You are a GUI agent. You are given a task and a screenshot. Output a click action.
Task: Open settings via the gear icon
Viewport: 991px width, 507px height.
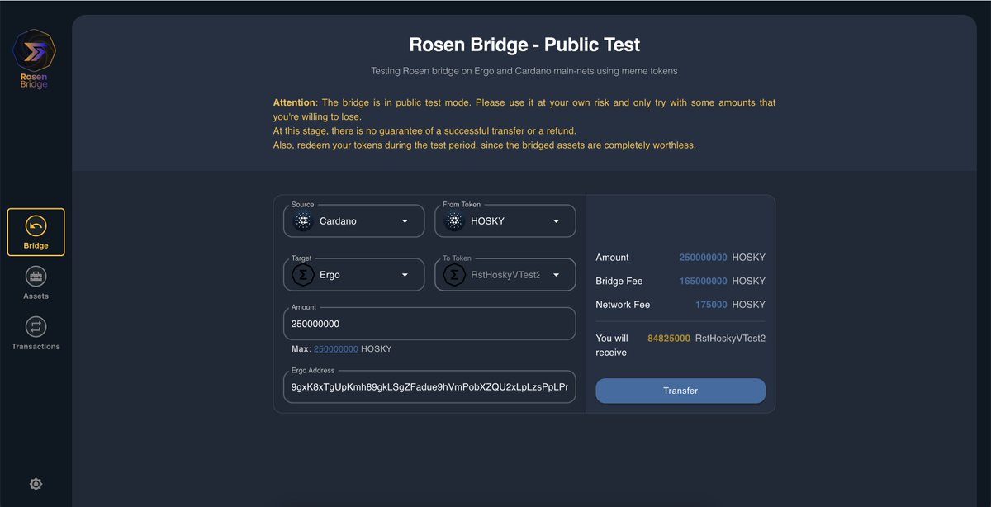click(36, 484)
